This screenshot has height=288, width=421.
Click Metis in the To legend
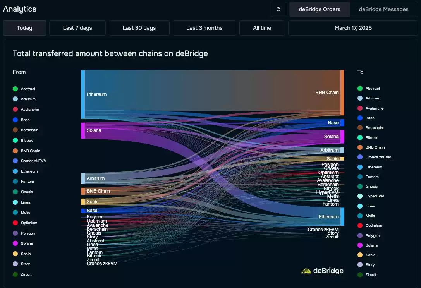click(x=366, y=216)
